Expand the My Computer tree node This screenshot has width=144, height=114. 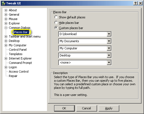[6, 45]
